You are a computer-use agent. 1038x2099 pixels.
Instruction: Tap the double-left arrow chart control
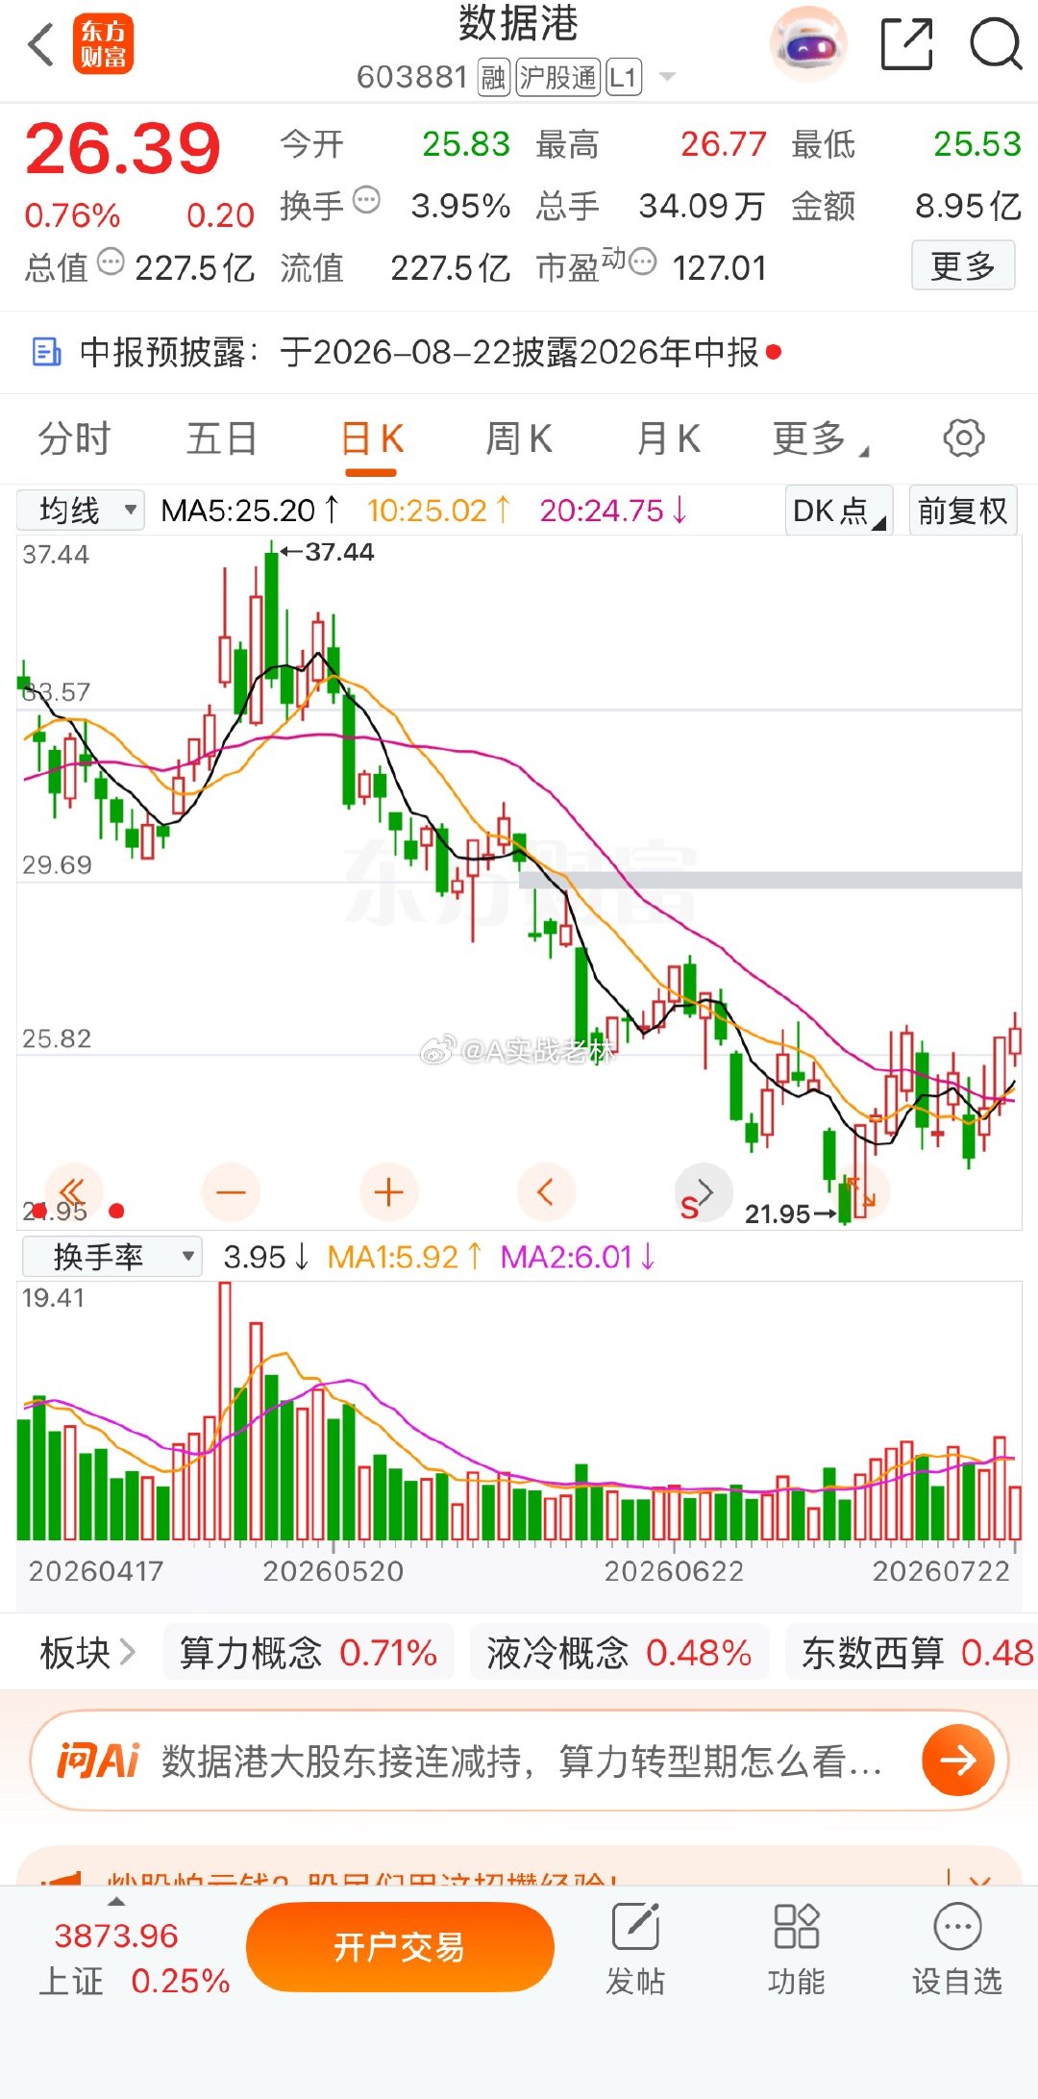(73, 1193)
